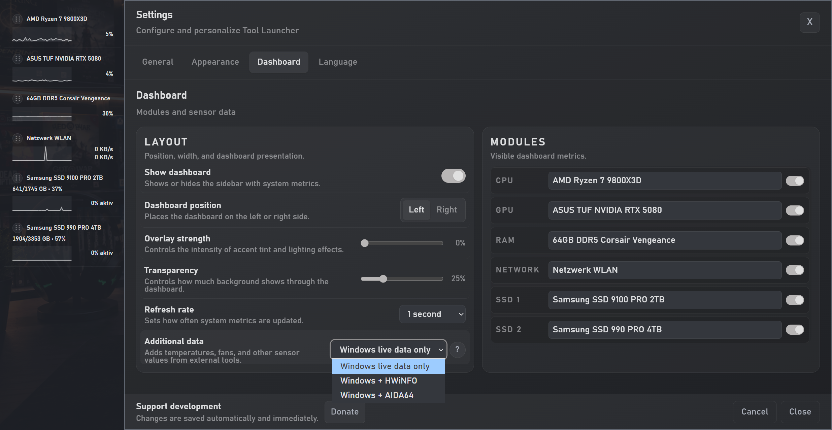Click the '1904/3353 GB · 57%' storage text
Image resolution: width=832 pixels, height=430 pixels.
[39, 239]
